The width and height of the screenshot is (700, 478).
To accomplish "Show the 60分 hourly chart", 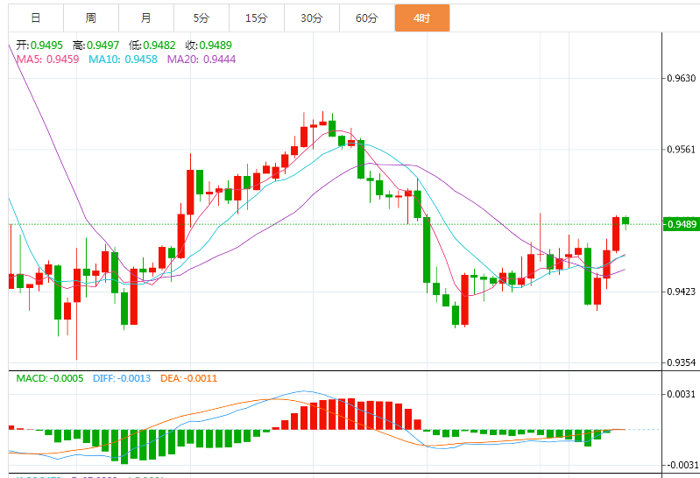I will click(x=367, y=18).
